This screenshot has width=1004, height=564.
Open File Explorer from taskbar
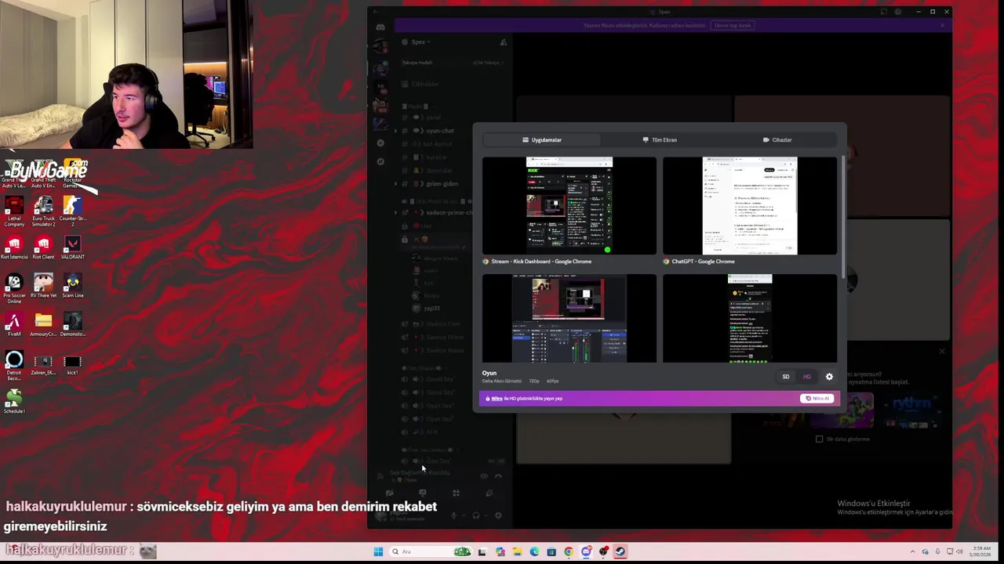517,551
